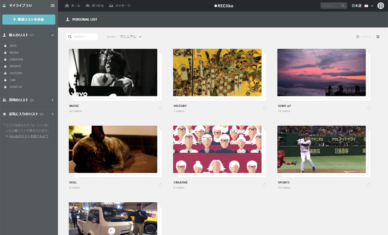Viewport: 388px width, 235px height.
Task: Select DOG list in sidebar
Action: coord(13,46)
